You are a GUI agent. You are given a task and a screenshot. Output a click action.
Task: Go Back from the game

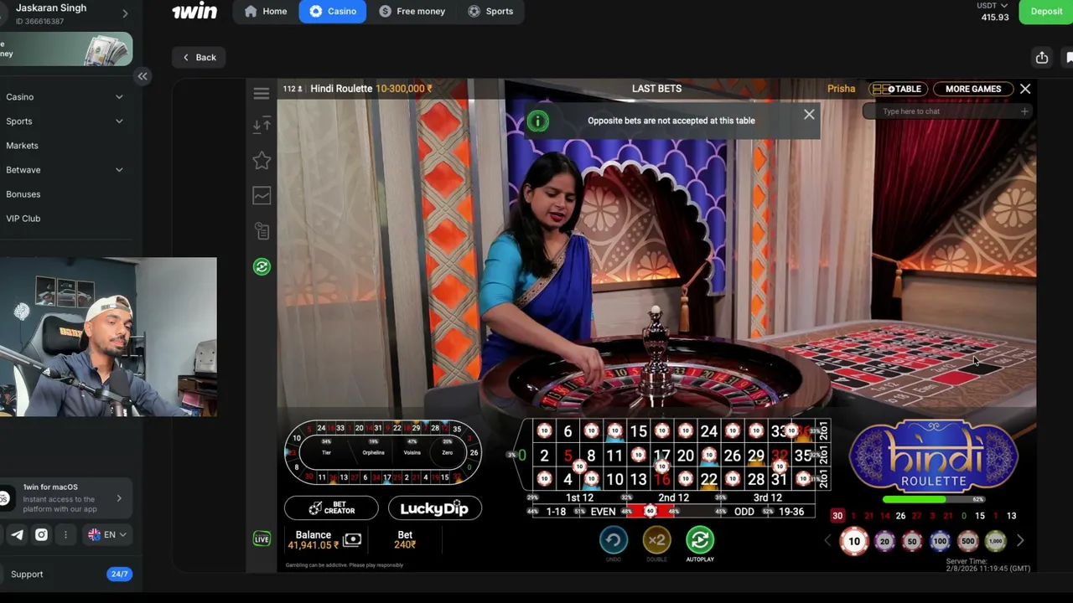pyautogui.click(x=200, y=57)
